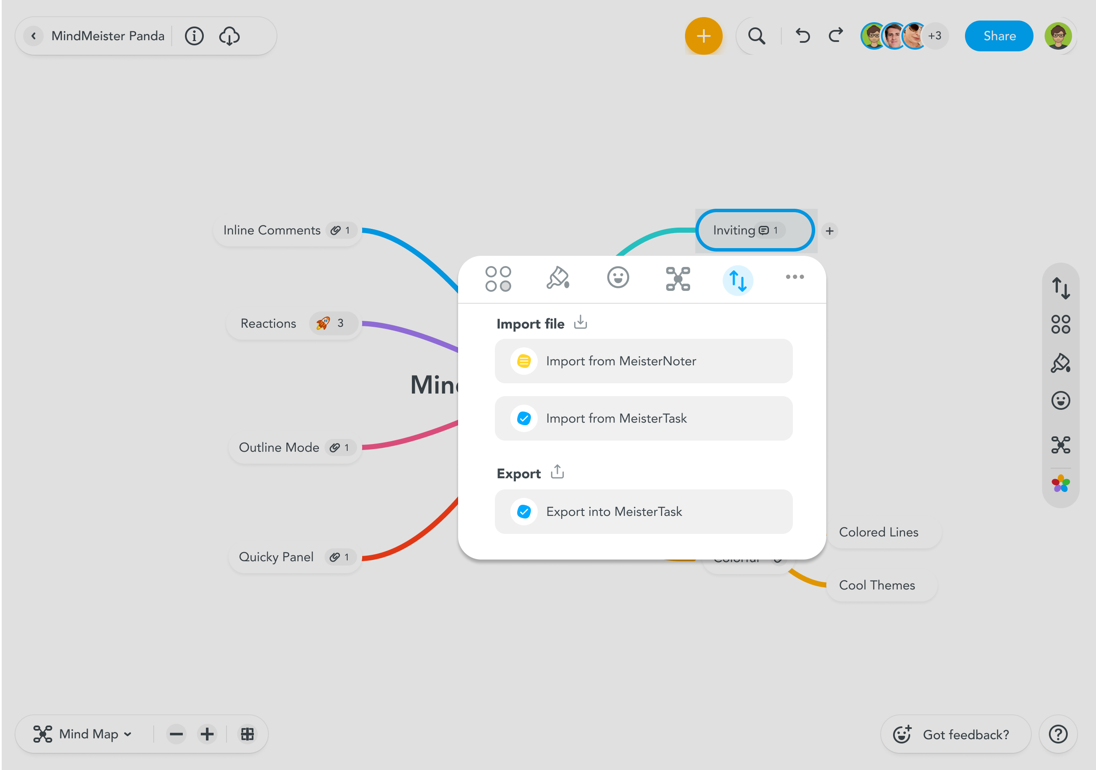Click the orange add topic plus button
The image size is (1096, 770).
tap(703, 36)
